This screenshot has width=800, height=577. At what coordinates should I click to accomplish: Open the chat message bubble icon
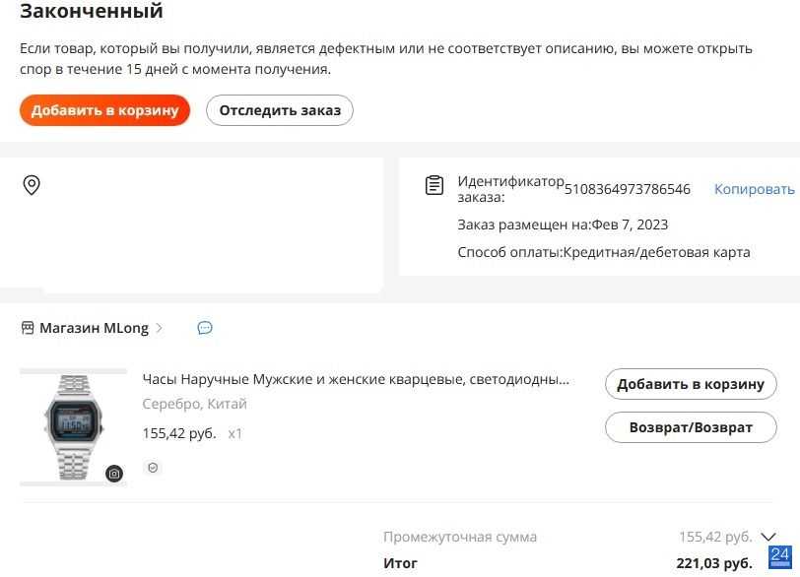point(205,328)
